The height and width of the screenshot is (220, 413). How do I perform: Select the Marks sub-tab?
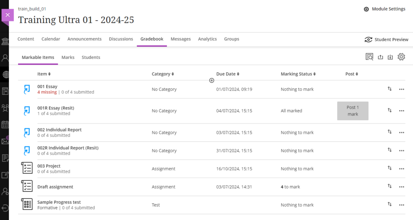[x=68, y=57]
